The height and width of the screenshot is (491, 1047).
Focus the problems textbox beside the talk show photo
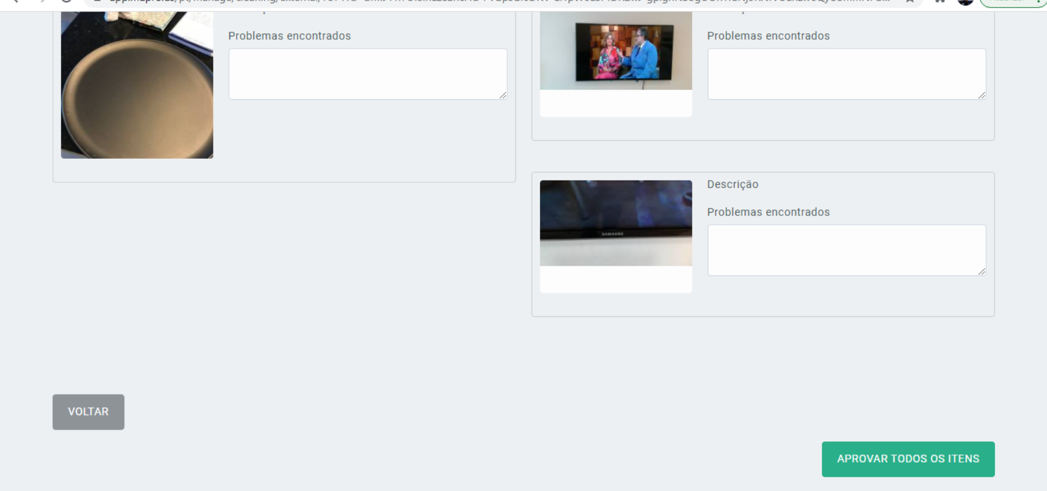tap(846, 74)
